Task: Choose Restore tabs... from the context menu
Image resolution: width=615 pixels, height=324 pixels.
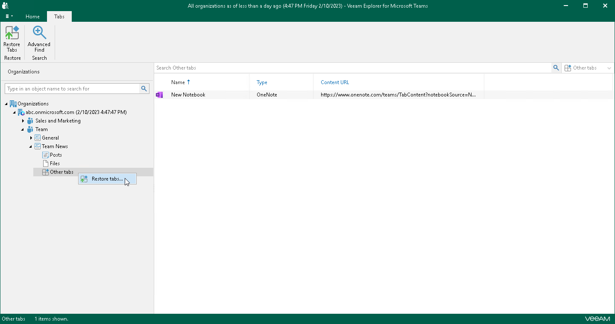Action: pos(107,179)
